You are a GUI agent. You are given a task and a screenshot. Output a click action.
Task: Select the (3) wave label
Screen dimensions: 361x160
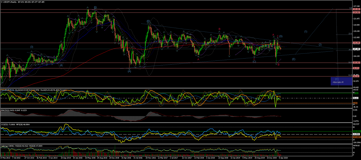tap(32, 47)
